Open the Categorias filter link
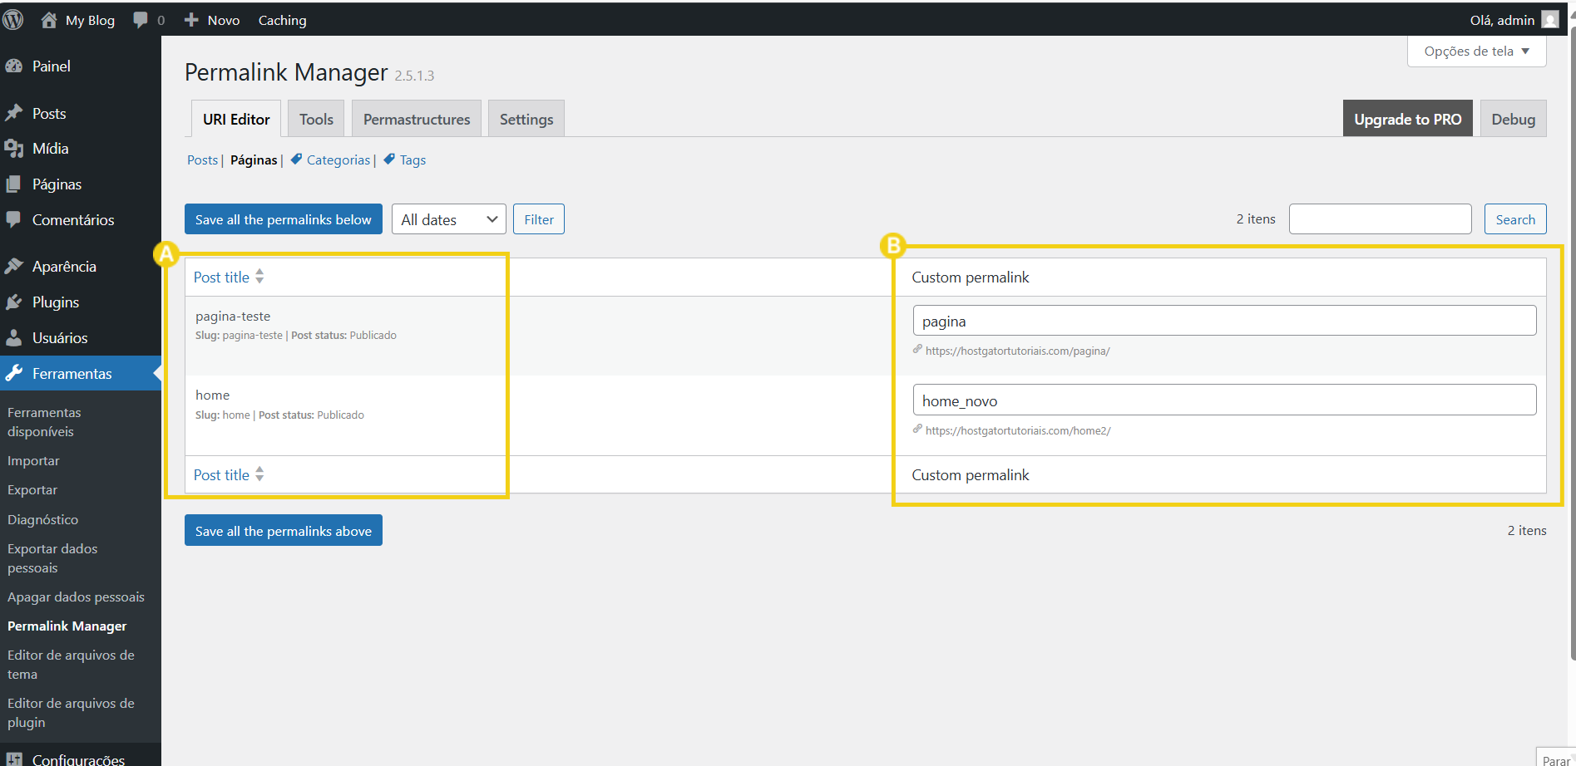 click(x=338, y=160)
